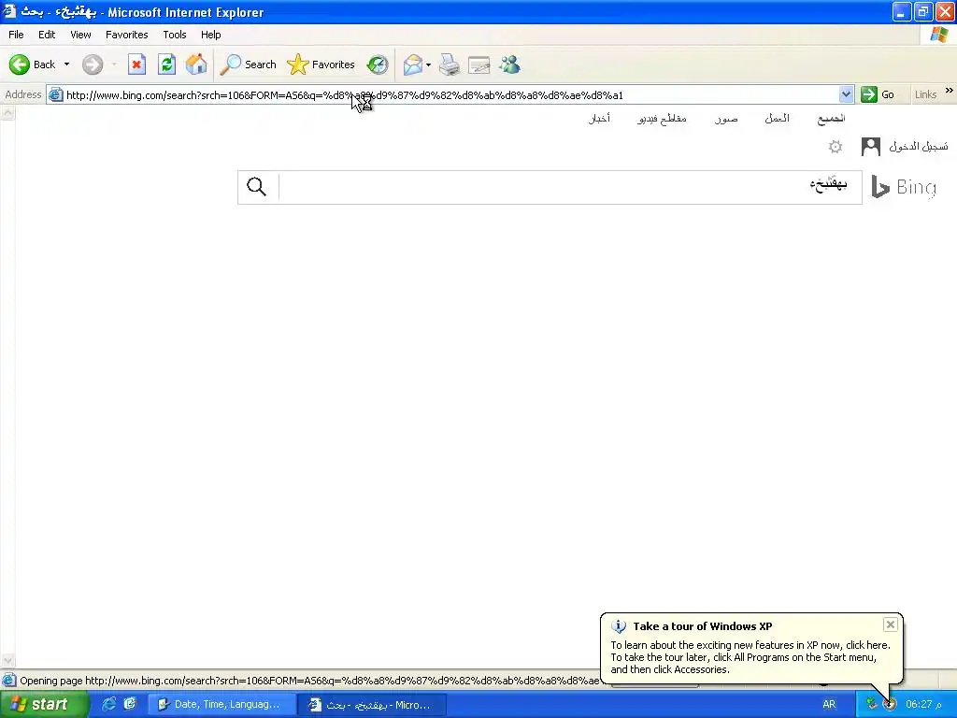Image resolution: width=957 pixels, height=718 pixels.
Task: Launch Internet Explorer from Quick Launch
Action: [109, 704]
